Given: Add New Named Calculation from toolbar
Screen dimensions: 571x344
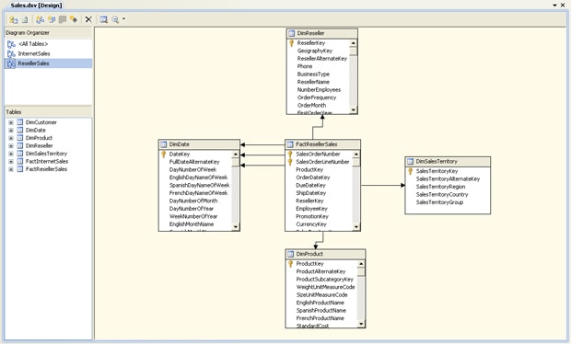Looking at the screenshot, I should [x=74, y=19].
